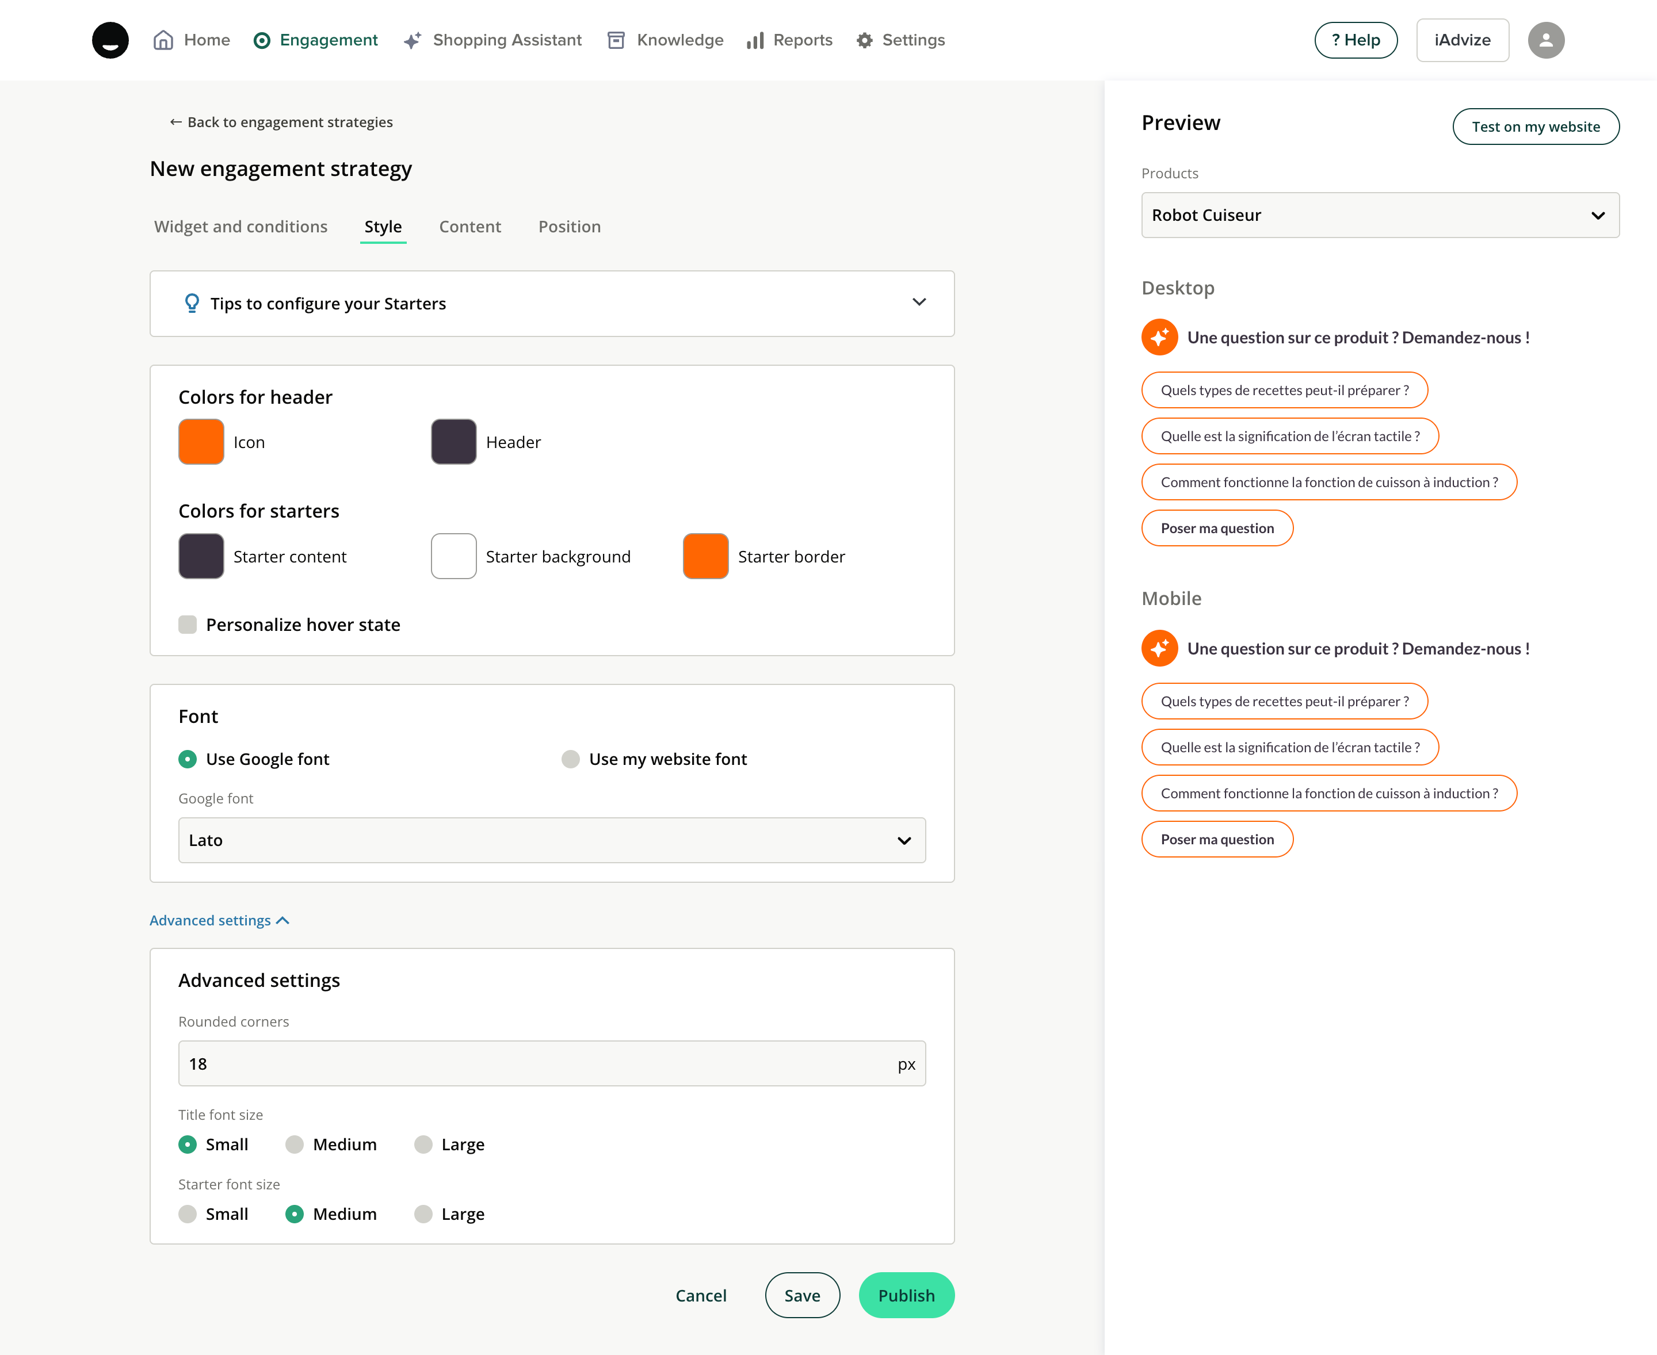This screenshot has width=1657, height=1355.
Task: Open Reports bar chart icon
Action: click(754, 41)
